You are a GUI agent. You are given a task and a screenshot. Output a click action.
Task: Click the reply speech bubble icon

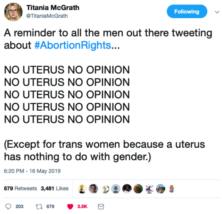[x=8, y=206]
